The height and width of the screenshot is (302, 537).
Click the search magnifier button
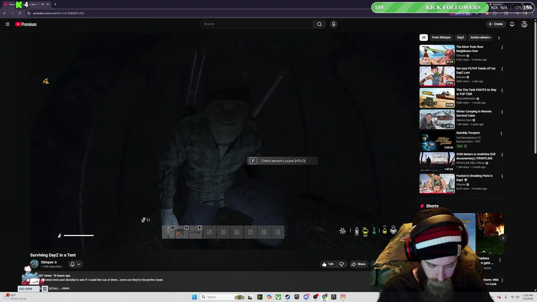pyautogui.click(x=319, y=24)
